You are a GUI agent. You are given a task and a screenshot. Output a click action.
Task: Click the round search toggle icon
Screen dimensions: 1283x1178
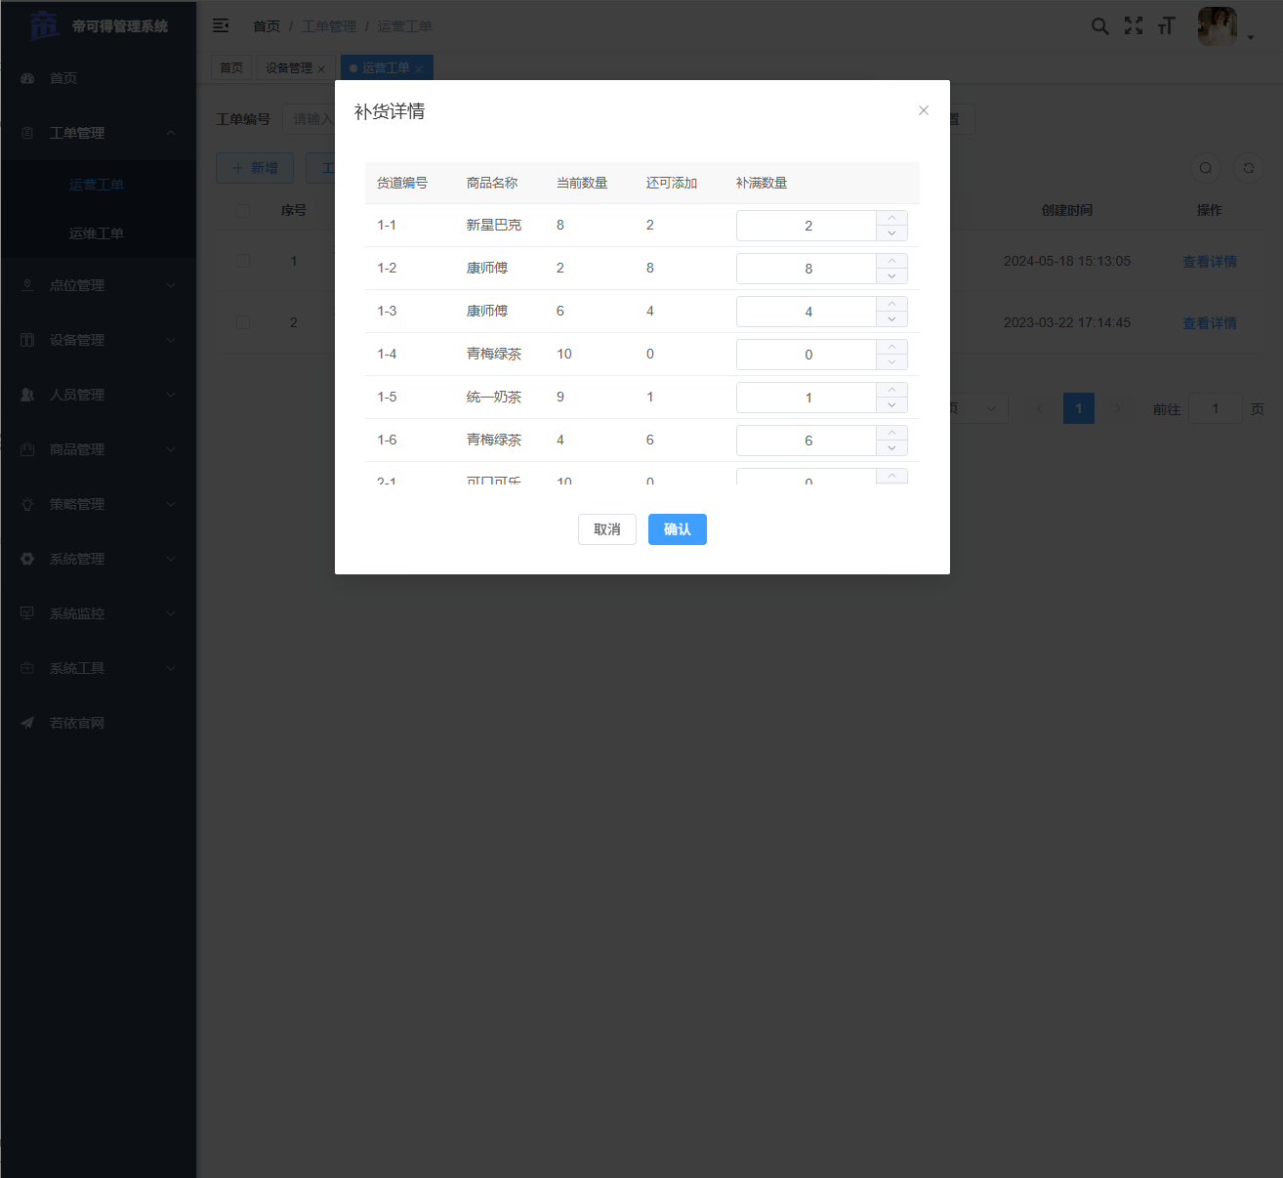pyautogui.click(x=1206, y=168)
